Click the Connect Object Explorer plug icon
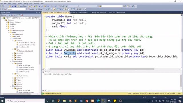 pyautogui.click(x=9, y=15)
